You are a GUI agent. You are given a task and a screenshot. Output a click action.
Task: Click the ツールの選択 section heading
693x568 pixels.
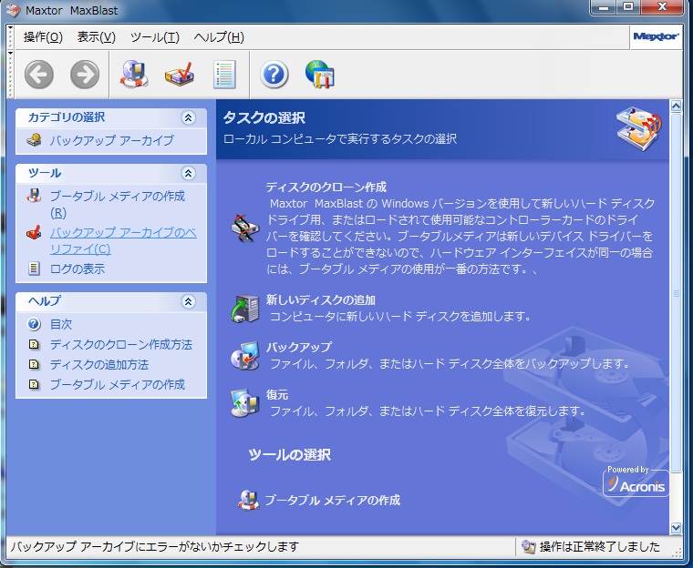pos(289,454)
